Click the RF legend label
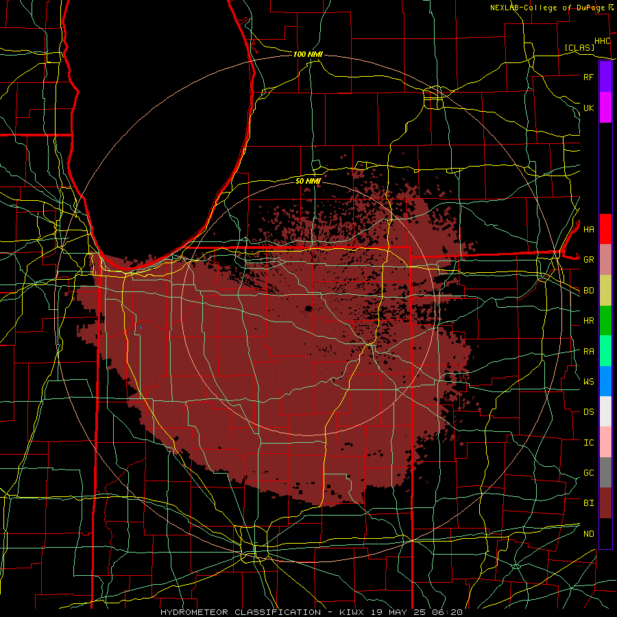617x617 pixels. 588,77
